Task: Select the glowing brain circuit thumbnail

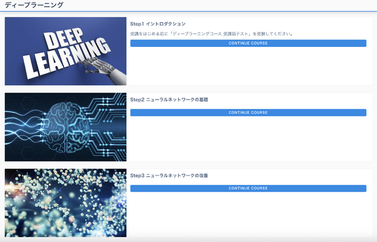Action: [66, 127]
